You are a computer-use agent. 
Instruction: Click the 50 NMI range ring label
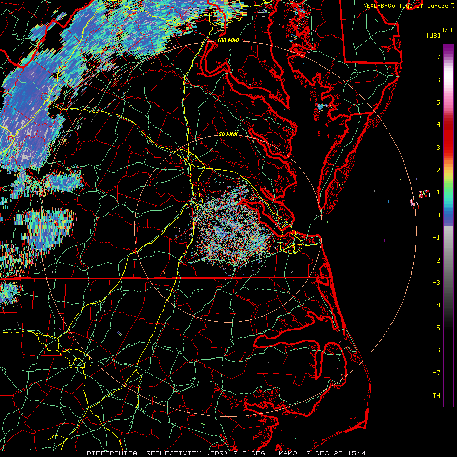(x=228, y=134)
